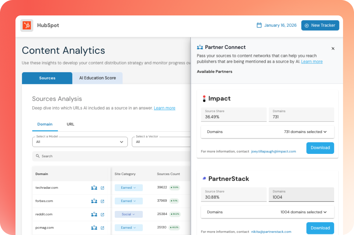Screen dimensions: 354x235
Task: Click the search magnifier in the Search field
Action: click(38, 156)
